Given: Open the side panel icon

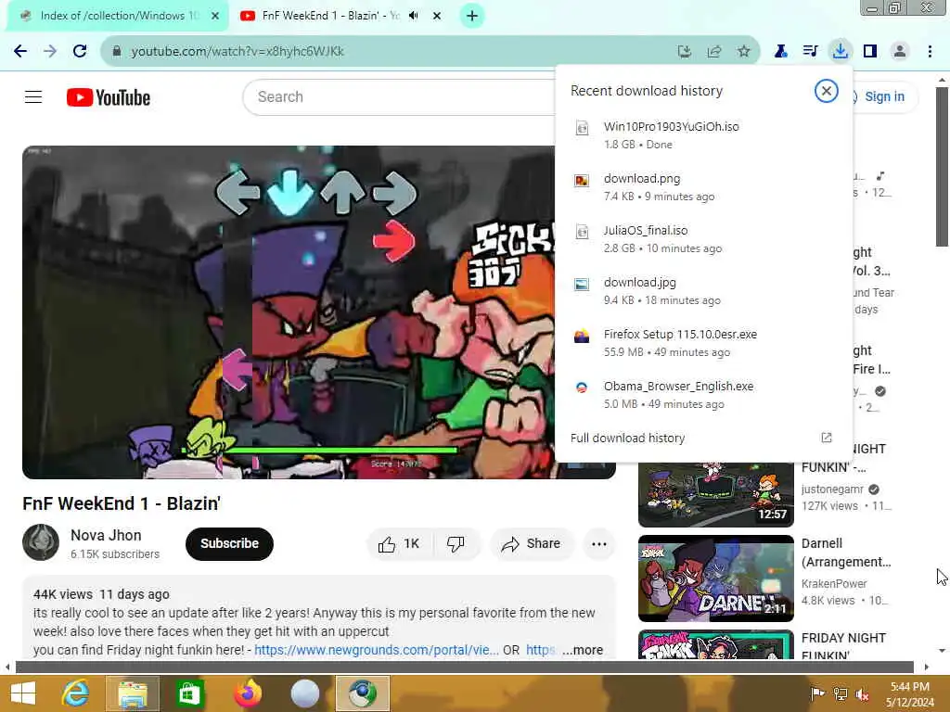Looking at the screenshot, I should [x=870, y=52].
